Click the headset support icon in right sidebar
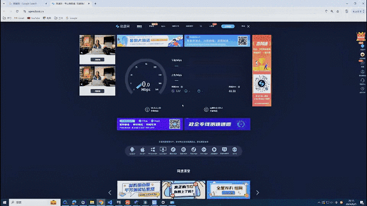The height and width of the screenshot is (206, 367). click(x=362, y=81)
